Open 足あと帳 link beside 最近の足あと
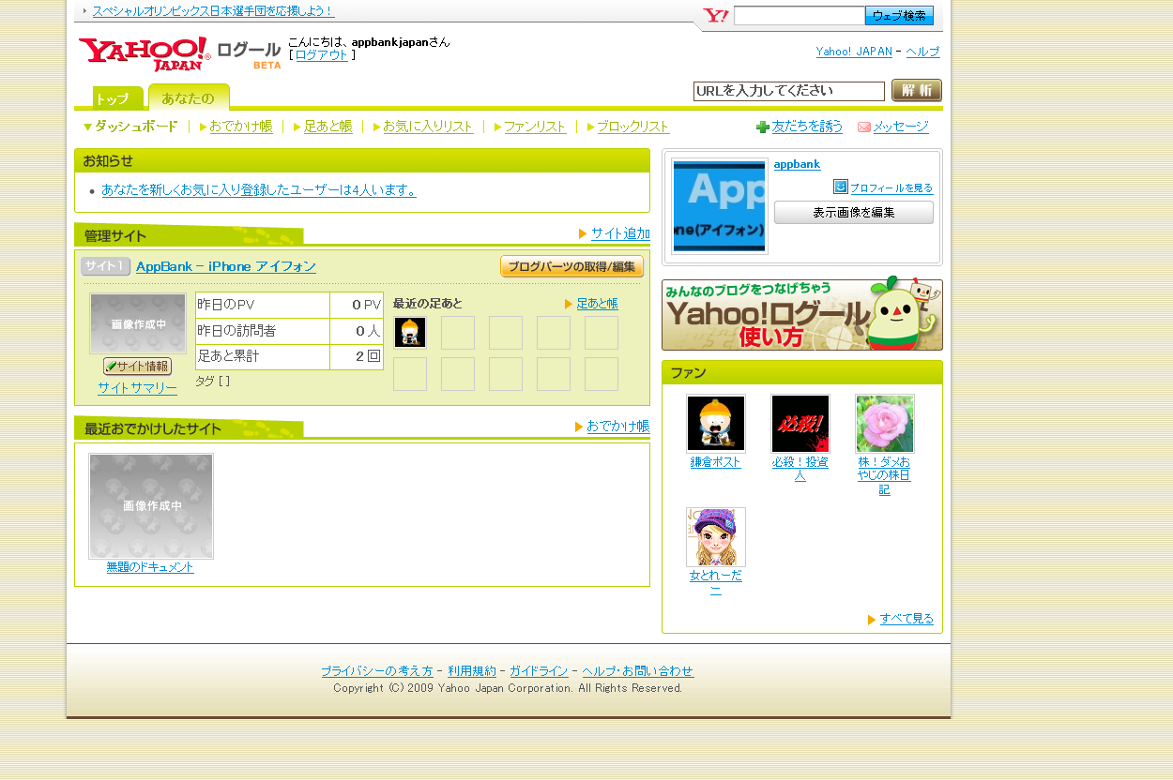This screenshot has height=780, width=1173. pos(598,304)
